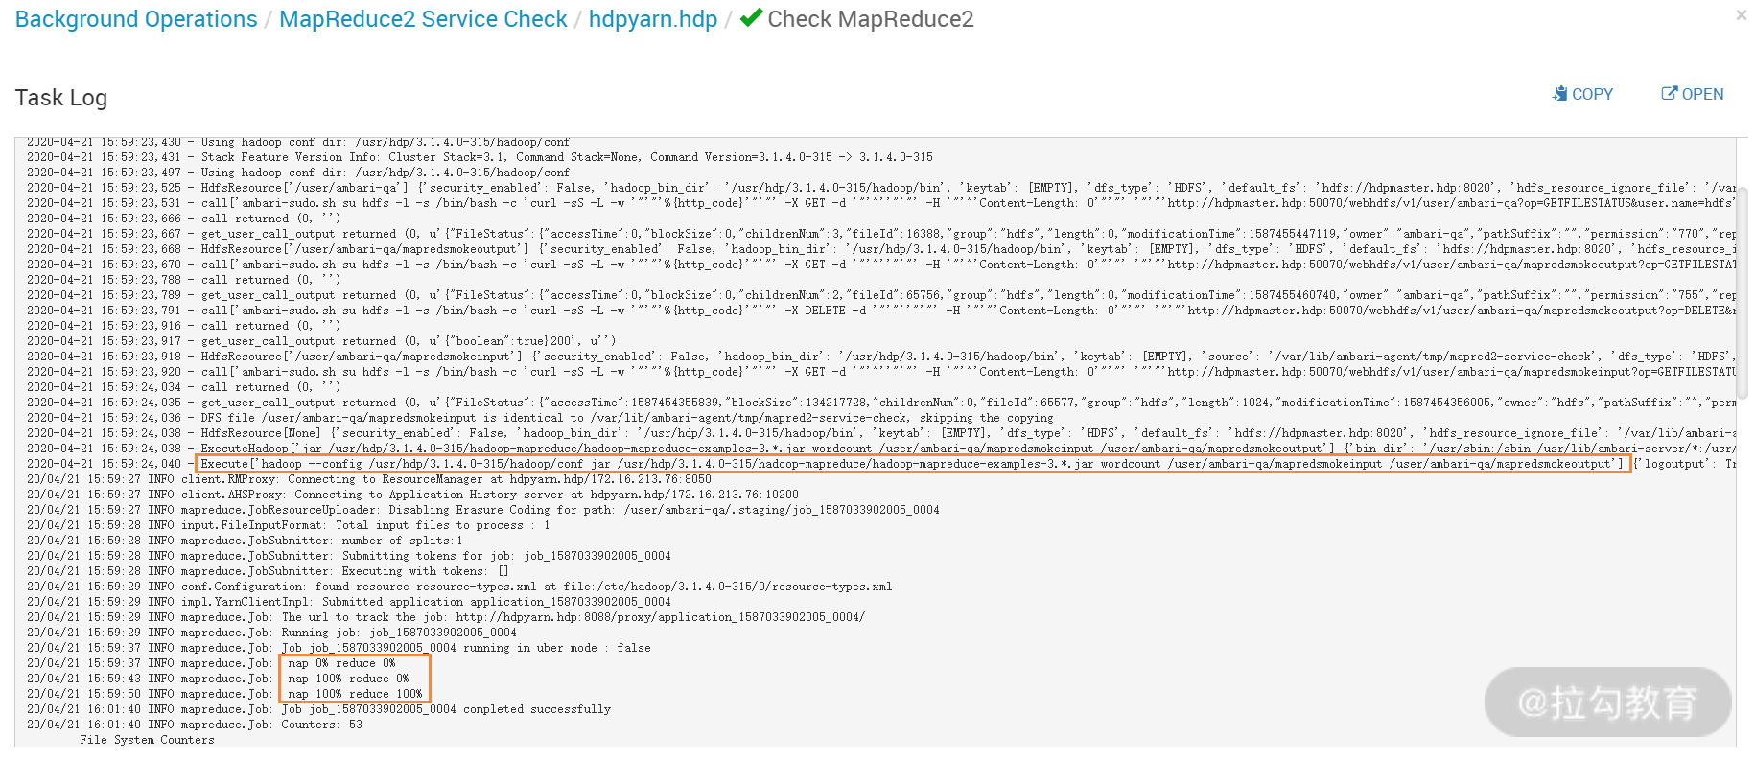
Task: Click the 'number of splits:1' log line
Action: [x=245, y=541]
